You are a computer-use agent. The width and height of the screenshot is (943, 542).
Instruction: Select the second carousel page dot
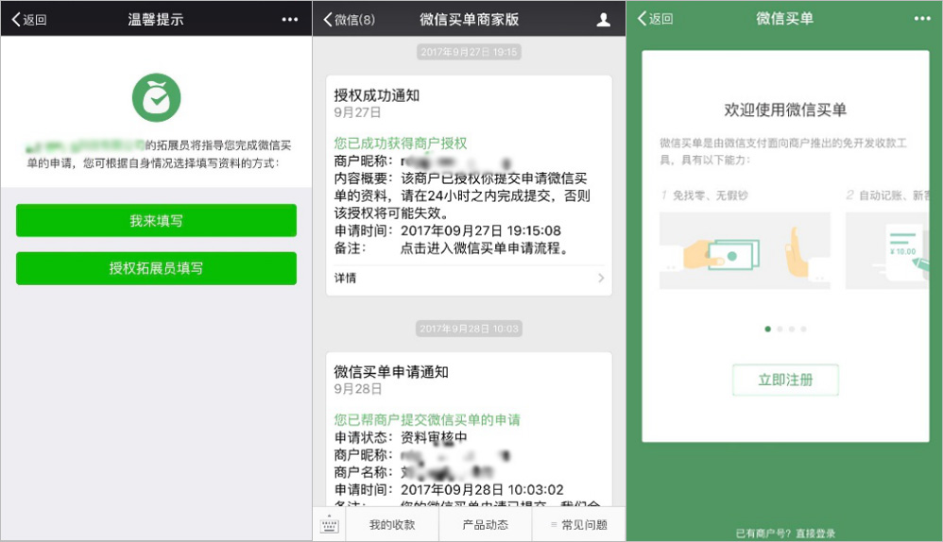(780, 329)
